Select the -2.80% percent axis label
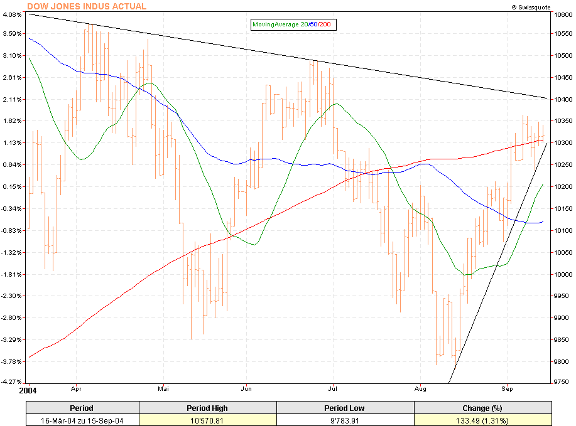Image resolution: width=576 pixels, height=426 pixels. pos(11,317)
